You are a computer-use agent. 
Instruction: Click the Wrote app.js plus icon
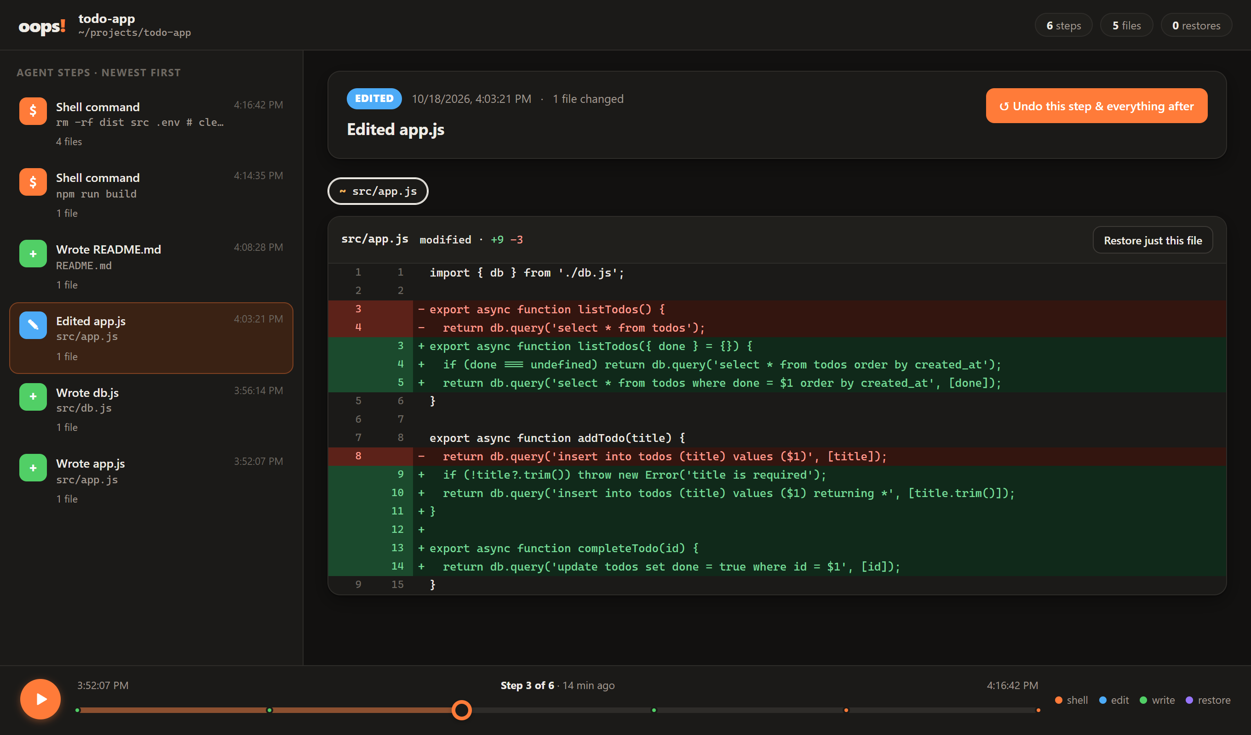[x=33, y=468]
